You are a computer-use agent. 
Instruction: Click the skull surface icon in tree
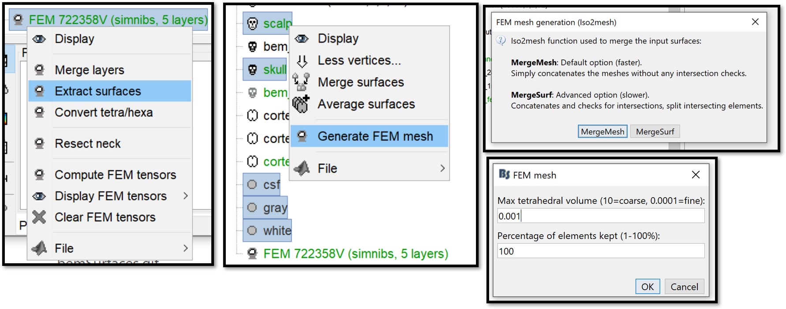(252, 70)
